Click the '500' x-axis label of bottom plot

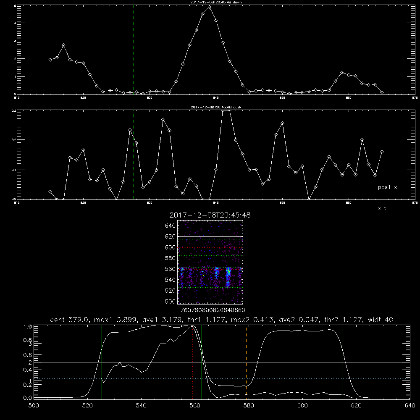[34, 406]
